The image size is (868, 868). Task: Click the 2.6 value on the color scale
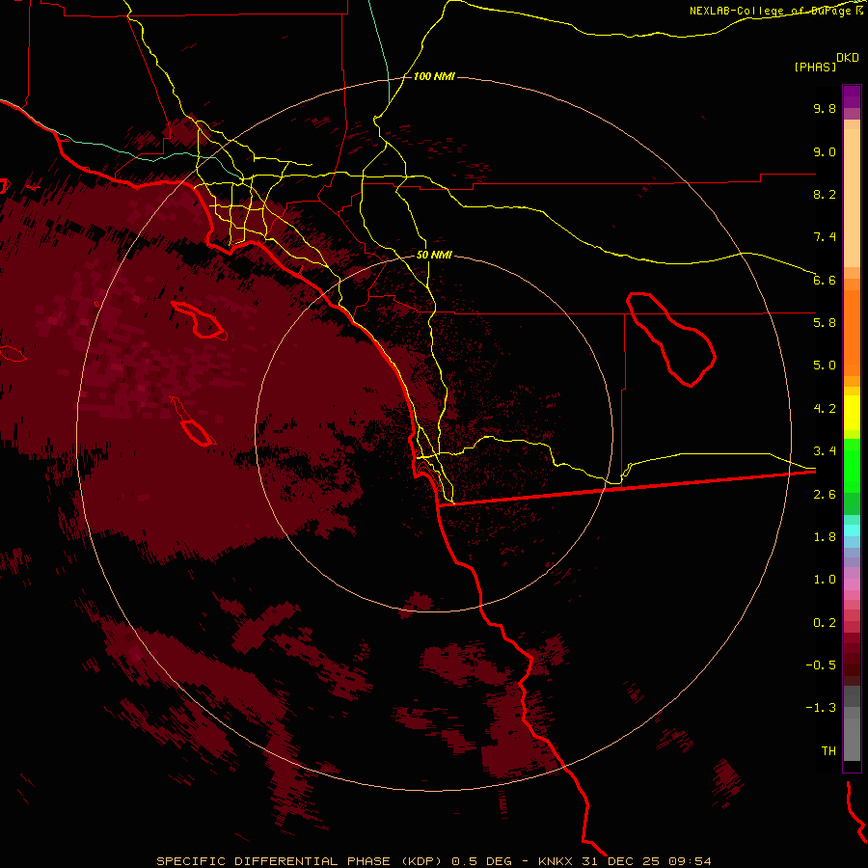coord(825,495)
